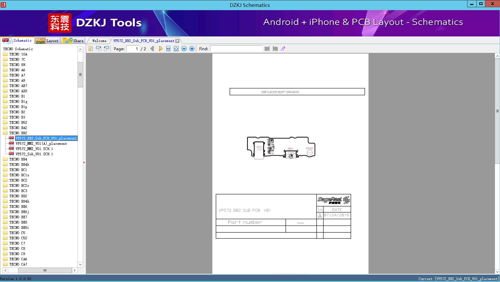
Task: Click the tree panel vertical scrollbar thumb
Action: [80, 75]
